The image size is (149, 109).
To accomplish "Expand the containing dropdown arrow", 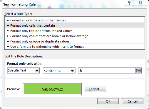I will tap(72, 71).
